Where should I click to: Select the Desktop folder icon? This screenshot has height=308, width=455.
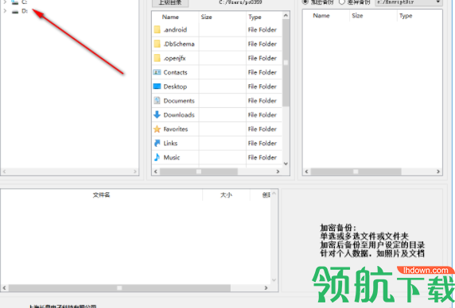click(157, 87)
